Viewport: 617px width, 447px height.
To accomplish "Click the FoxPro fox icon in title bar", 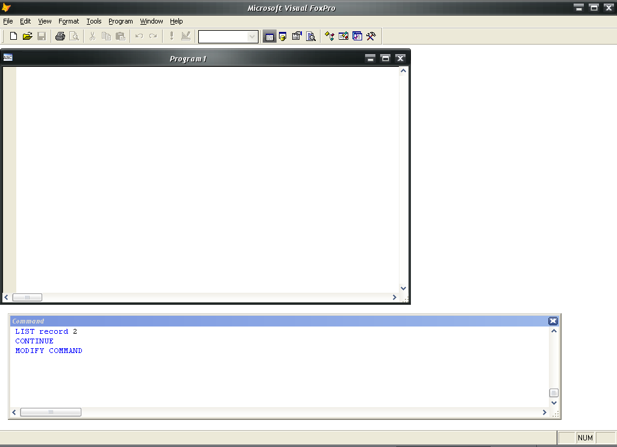I will 6,7.
